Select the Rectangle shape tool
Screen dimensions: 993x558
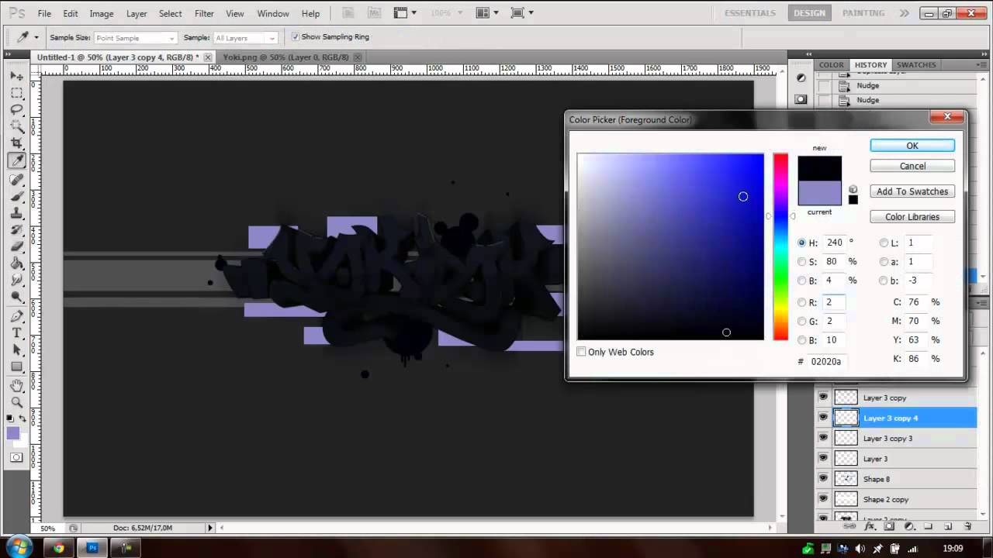[x=16, y=367]
